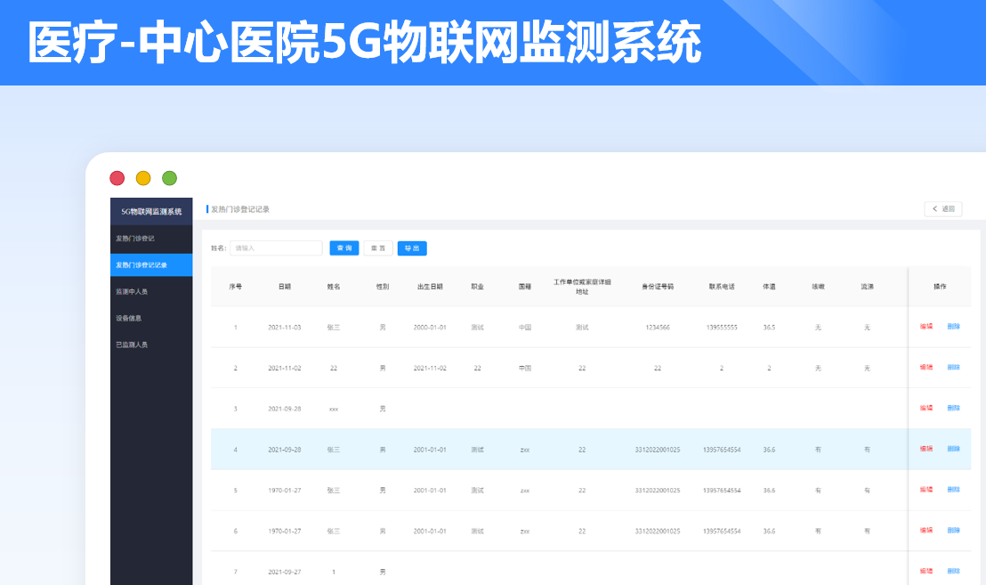
Task: Click the 重置 reset button
Action: click(x=378, y=248)
